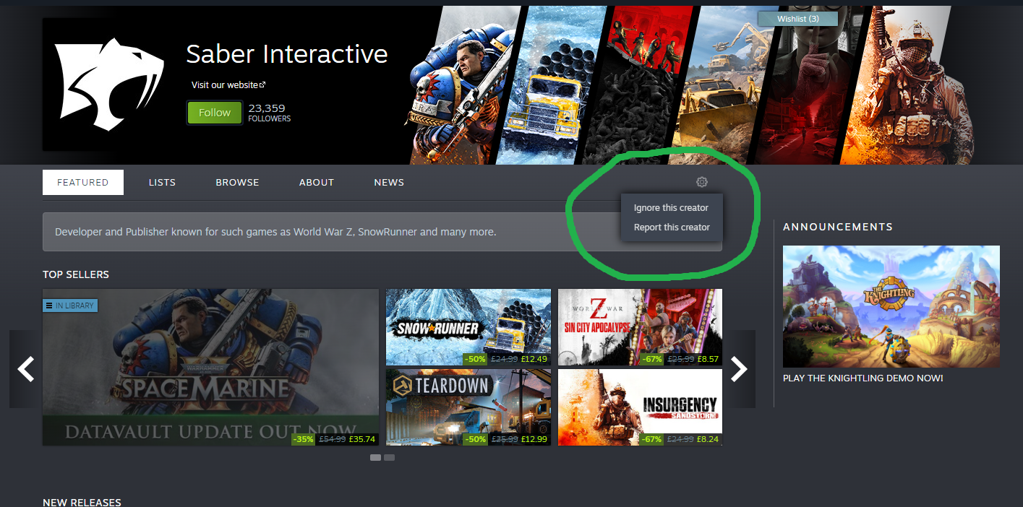Open the Space Marine 2 featured capsule
Image resolution: width=1023 pixels, height=507 pixels.
pyautogui.click(x=210, y=367)
